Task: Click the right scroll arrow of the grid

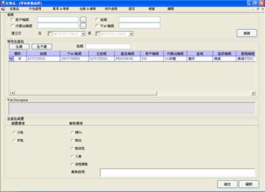Action: point(253,93)
